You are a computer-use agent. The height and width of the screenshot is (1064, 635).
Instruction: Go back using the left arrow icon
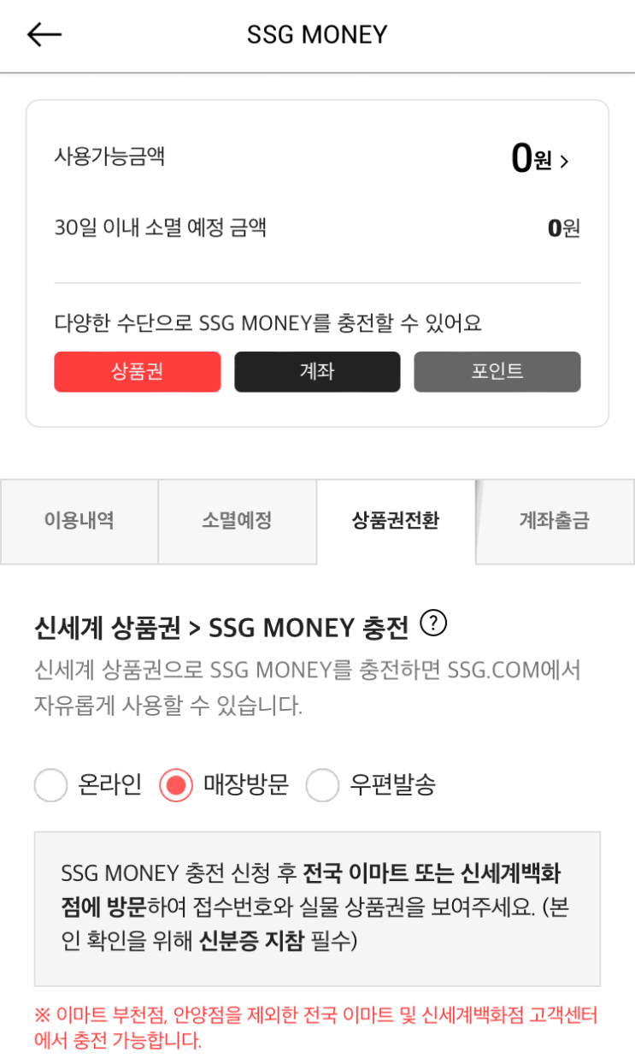(x=44, y=34)
